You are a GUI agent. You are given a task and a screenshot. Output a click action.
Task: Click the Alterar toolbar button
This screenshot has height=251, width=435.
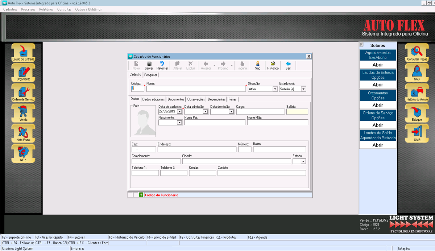(x=178, y=66)
